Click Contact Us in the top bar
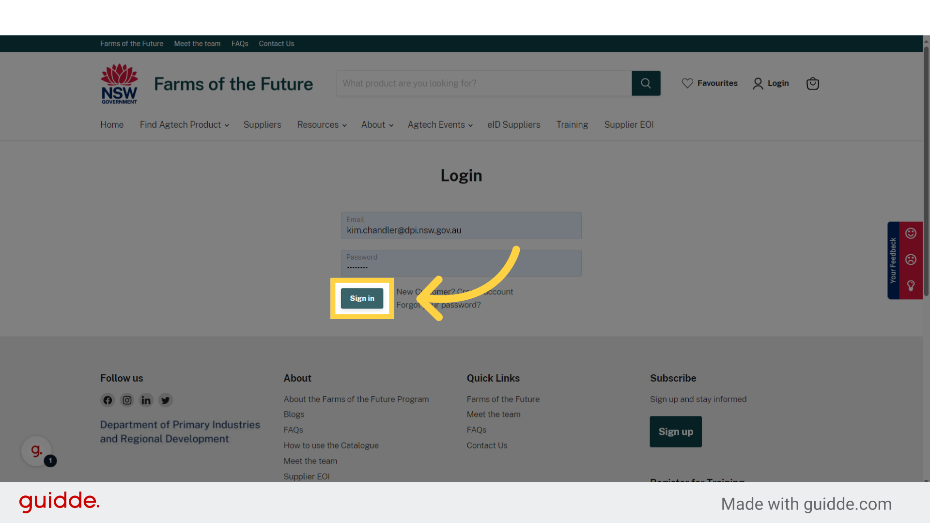 [276, 44]
